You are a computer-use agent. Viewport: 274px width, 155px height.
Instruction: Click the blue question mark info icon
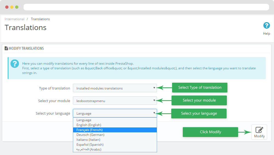click(x=15, y=64)
